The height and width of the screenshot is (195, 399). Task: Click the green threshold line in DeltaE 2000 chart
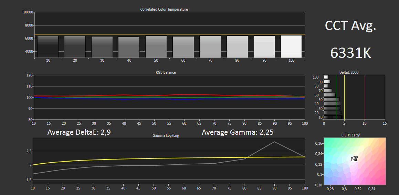point(336,97)
